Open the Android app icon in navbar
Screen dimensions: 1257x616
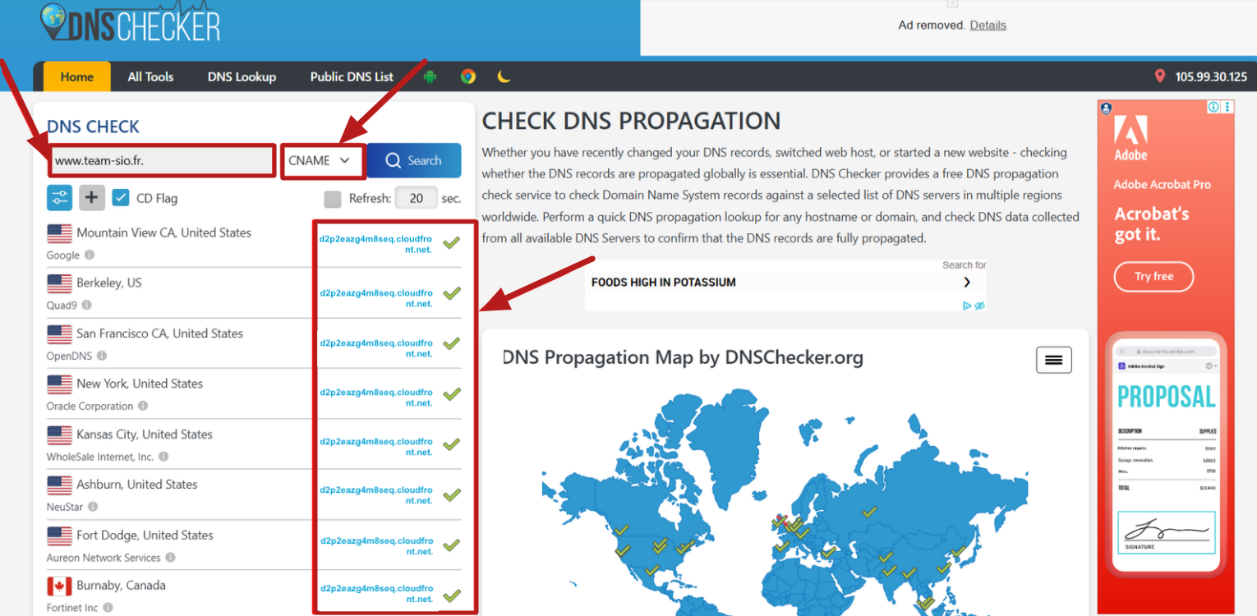click(x=430, y=76)
